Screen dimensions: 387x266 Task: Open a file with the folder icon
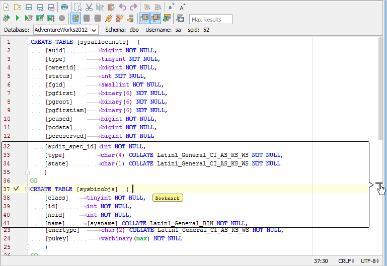click(x=17, y=7)
